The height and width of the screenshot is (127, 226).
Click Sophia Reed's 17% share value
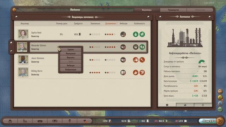[x=61, y=35]
